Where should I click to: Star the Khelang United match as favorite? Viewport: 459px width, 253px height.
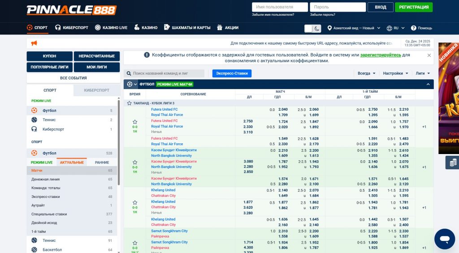click(135, 202)
